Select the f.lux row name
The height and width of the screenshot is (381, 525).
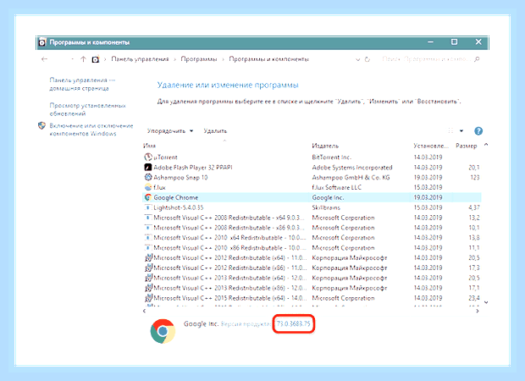click(159, 187)
